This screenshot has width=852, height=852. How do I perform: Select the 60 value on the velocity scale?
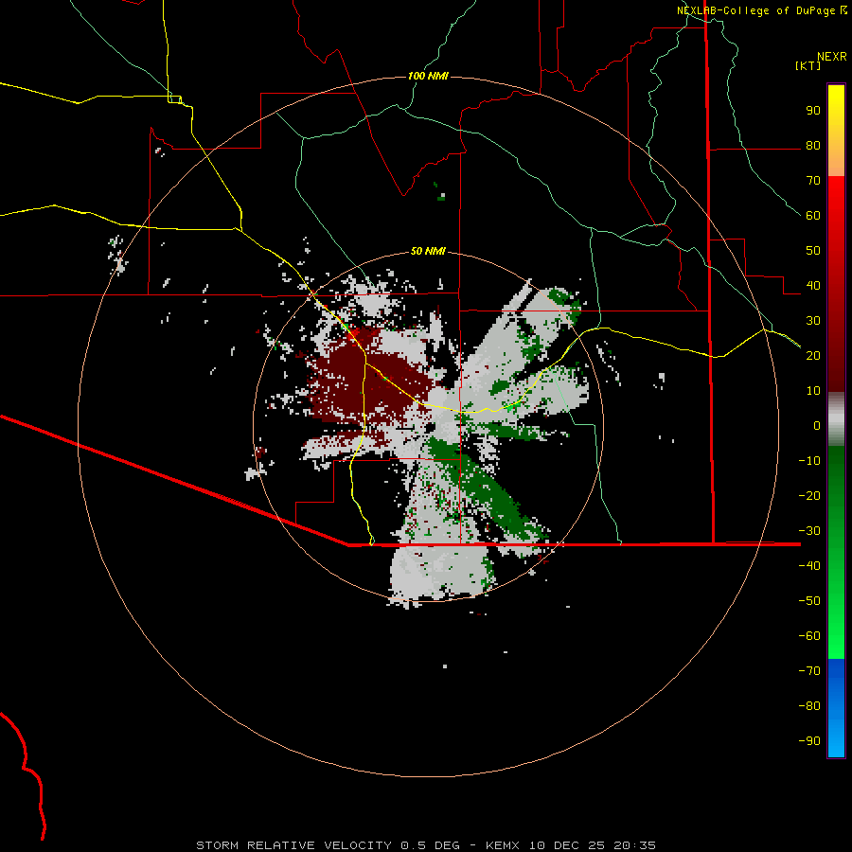[813, 216]
